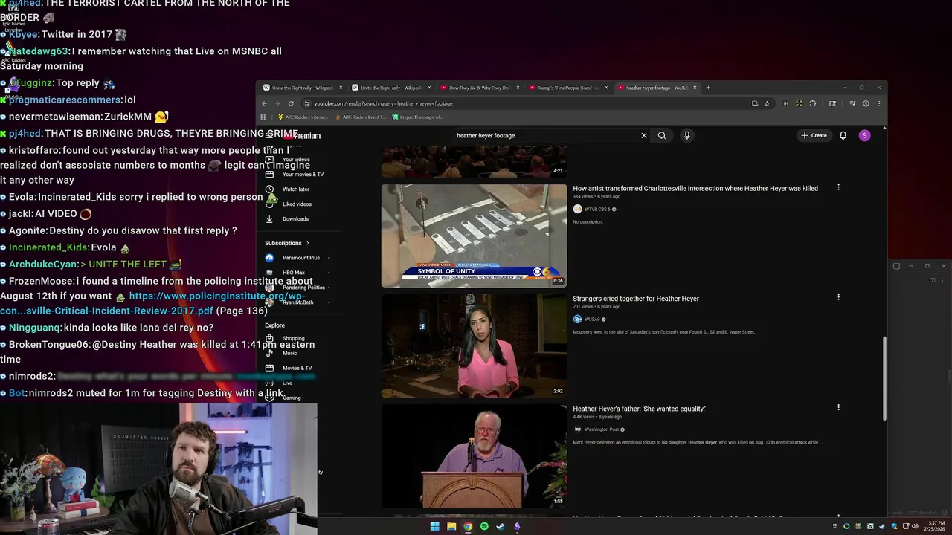Open the WTVR CBS 6 channel name
The width and height of the screenshot is (952, 535).
click(597, 210)
